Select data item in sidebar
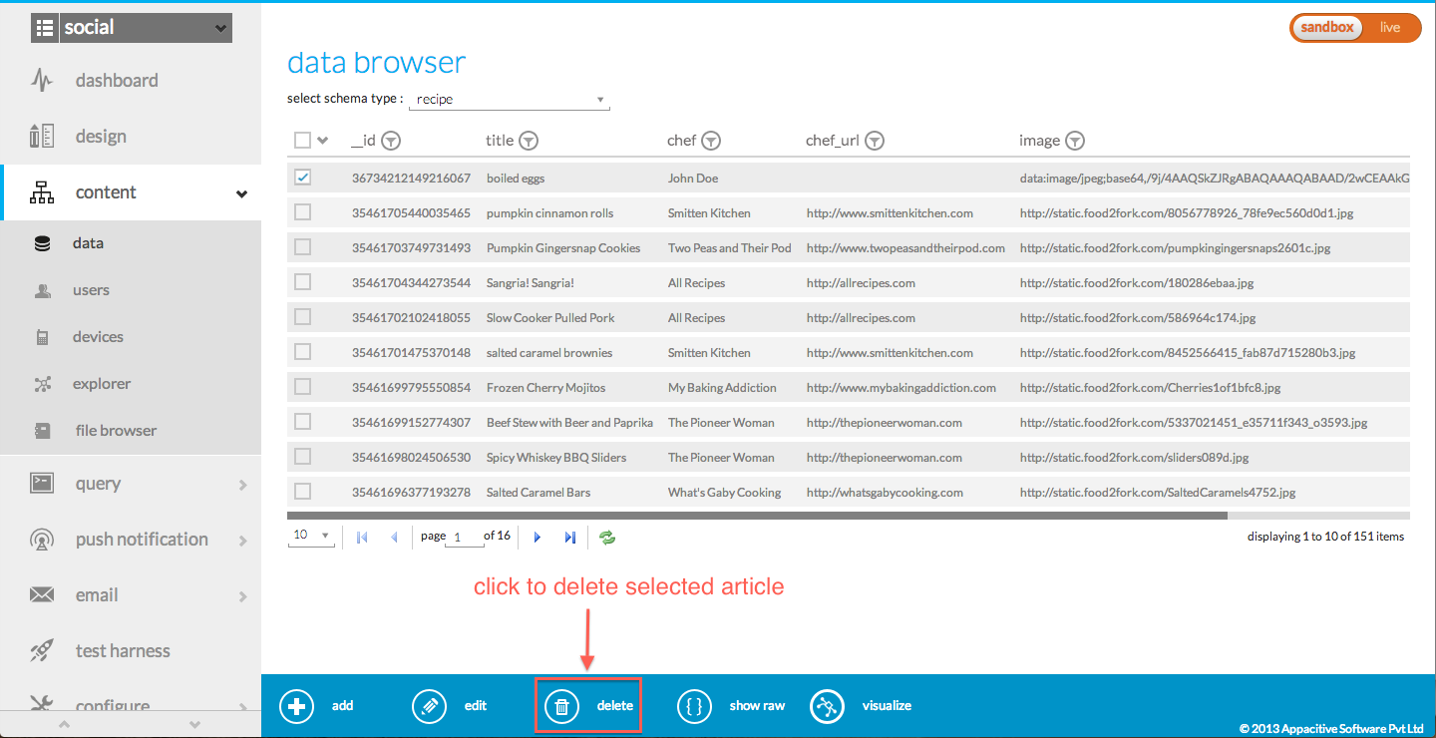 point(88,243)
